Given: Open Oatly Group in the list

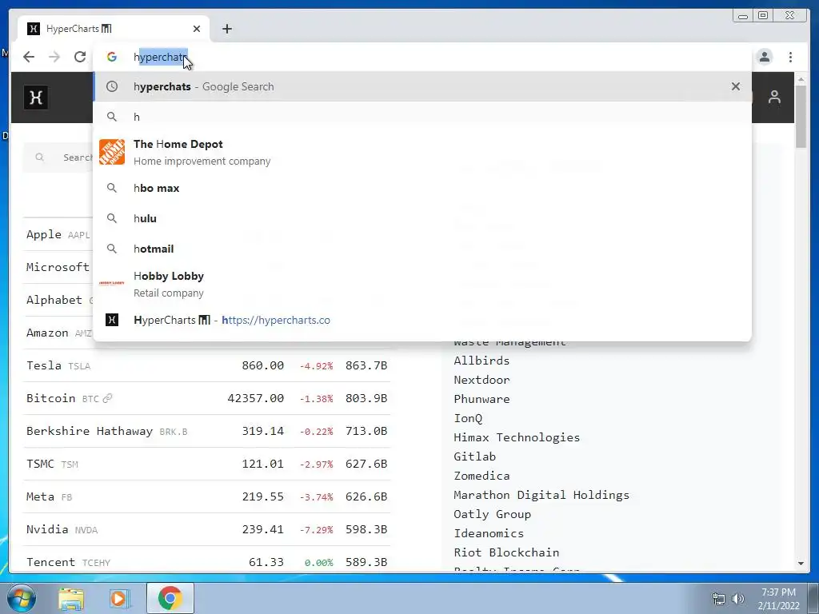Looking at the screenshot, I should click(x=493, y=515).
